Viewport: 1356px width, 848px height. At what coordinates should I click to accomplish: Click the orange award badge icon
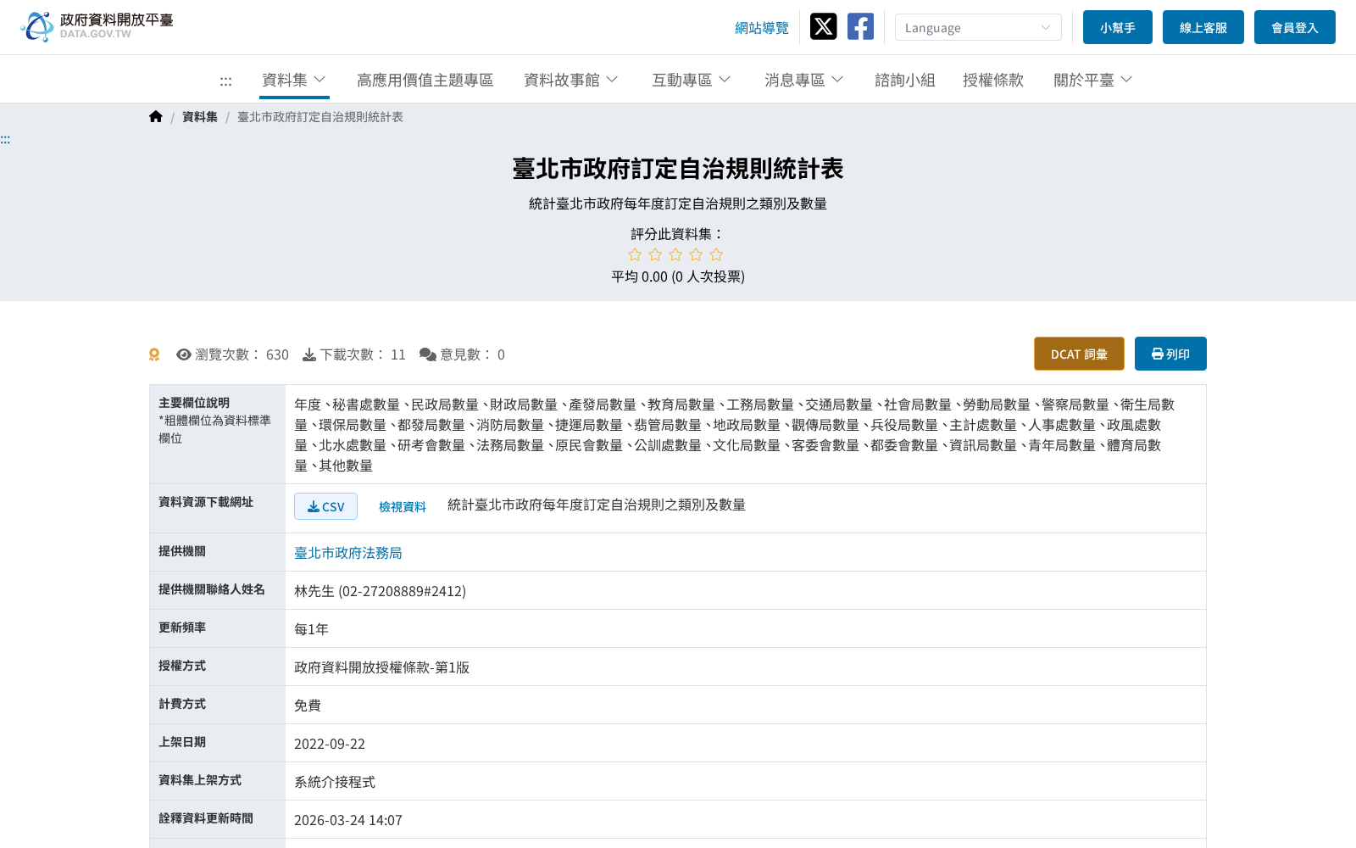pyautogui.click(x=154, y=354)
